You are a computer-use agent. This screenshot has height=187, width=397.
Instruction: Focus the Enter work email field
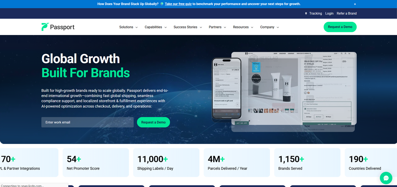pos(87,122)
